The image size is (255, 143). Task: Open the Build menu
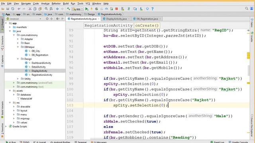point(66,4)
